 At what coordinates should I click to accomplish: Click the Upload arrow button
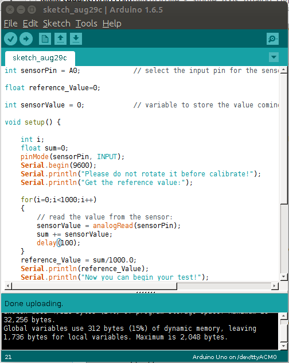click(26, 38)
